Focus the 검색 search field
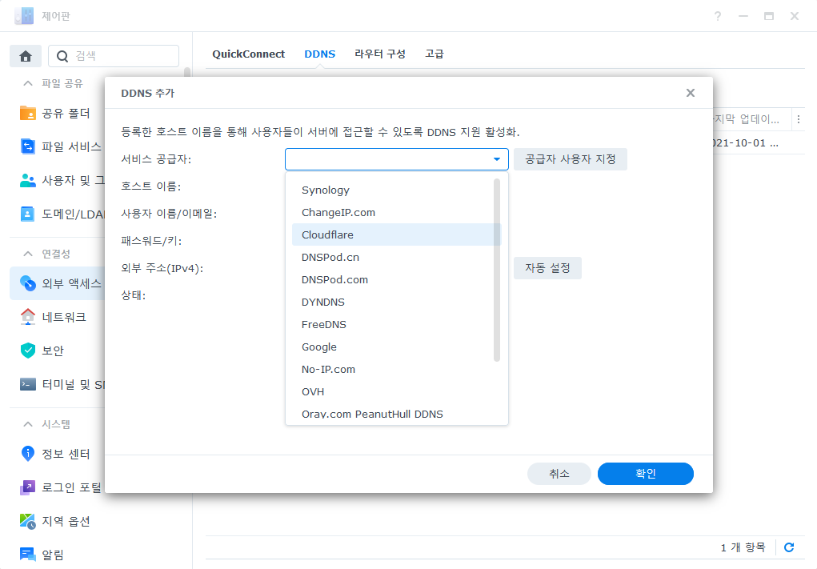Viewport: 817px width, 569px height. tap(114, 56)
